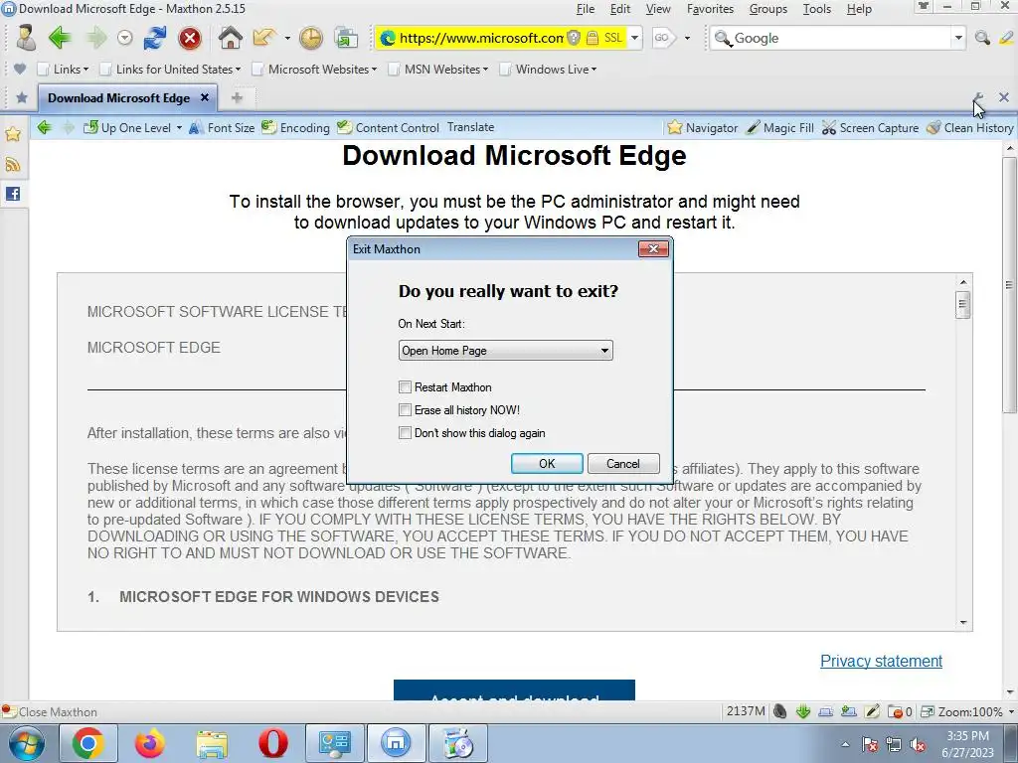Click the blue Refresh icon
The image size is (1018, 763).
tap(154, 38)
